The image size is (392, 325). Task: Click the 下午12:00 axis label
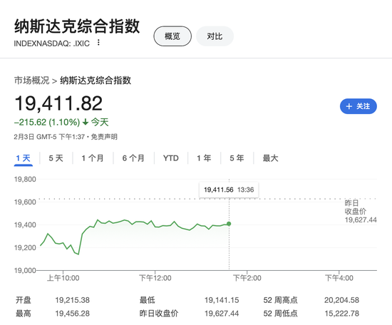[x=155, y=278]
